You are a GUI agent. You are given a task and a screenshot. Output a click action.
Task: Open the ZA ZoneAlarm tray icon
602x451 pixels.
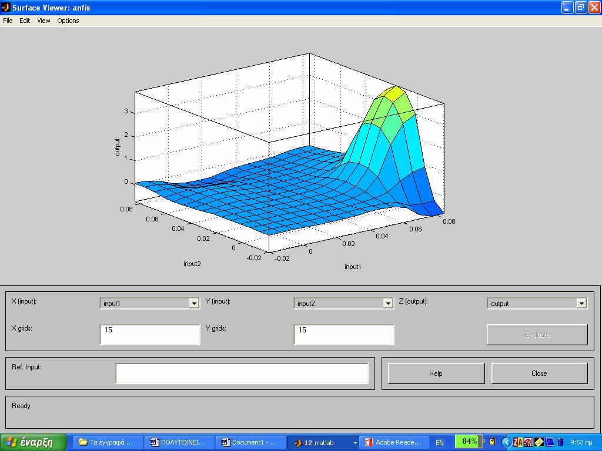coord(517,443)
